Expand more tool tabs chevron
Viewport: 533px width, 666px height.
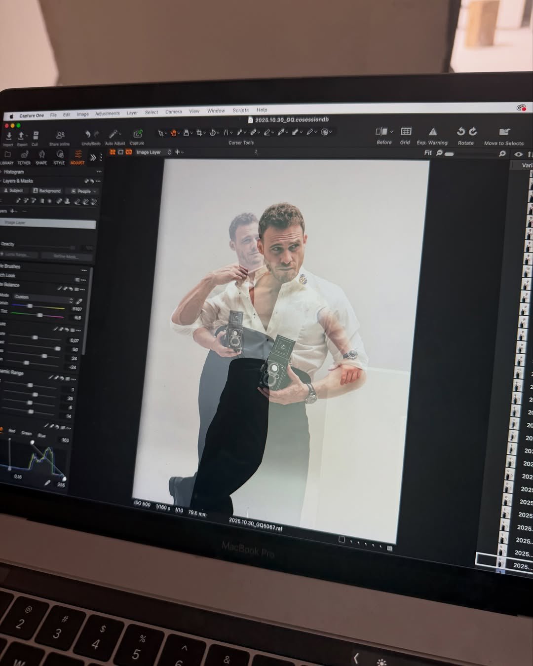[93, 157]
